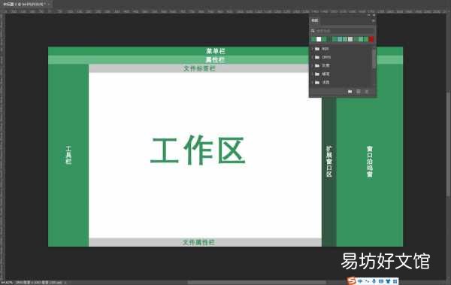Toggle Sogou punctuation mode icon
The width and height of the screenshot is (451, 285).
(x=367, y=281)
